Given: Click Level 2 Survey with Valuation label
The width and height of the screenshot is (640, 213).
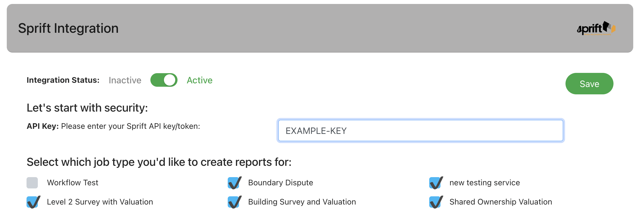Looking at the screenshot, I should pos(100,202).
